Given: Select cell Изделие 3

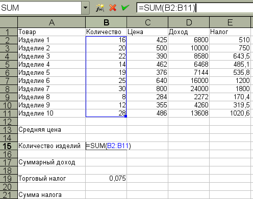Looking at the screenshot, I should pyautogui.click(x=52, y=56).
